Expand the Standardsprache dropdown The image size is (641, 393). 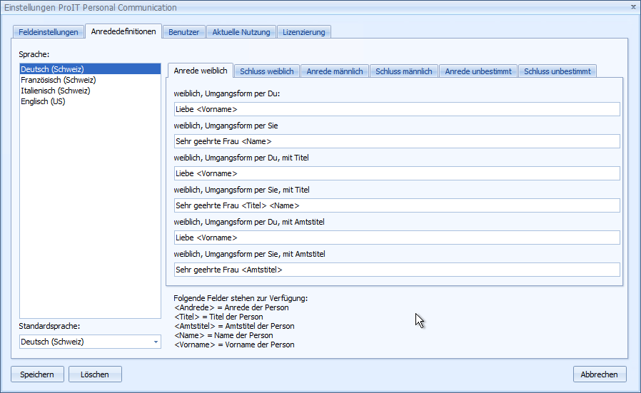(x=156, y=342)
